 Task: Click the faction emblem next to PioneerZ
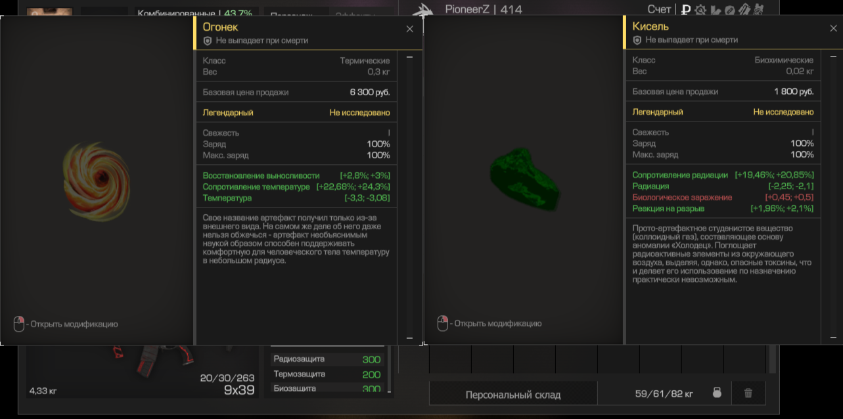422,9
